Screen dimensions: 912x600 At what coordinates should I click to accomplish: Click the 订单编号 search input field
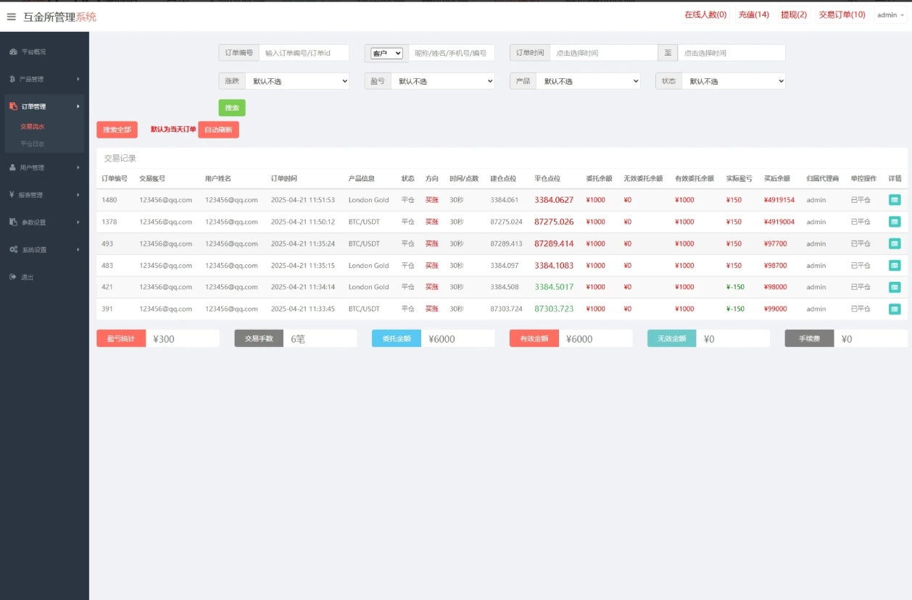tap(304, 53)
